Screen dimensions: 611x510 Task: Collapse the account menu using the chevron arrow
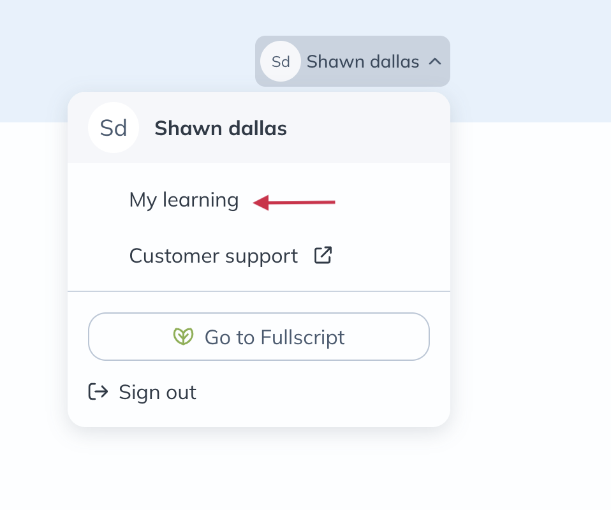[435, 62]
